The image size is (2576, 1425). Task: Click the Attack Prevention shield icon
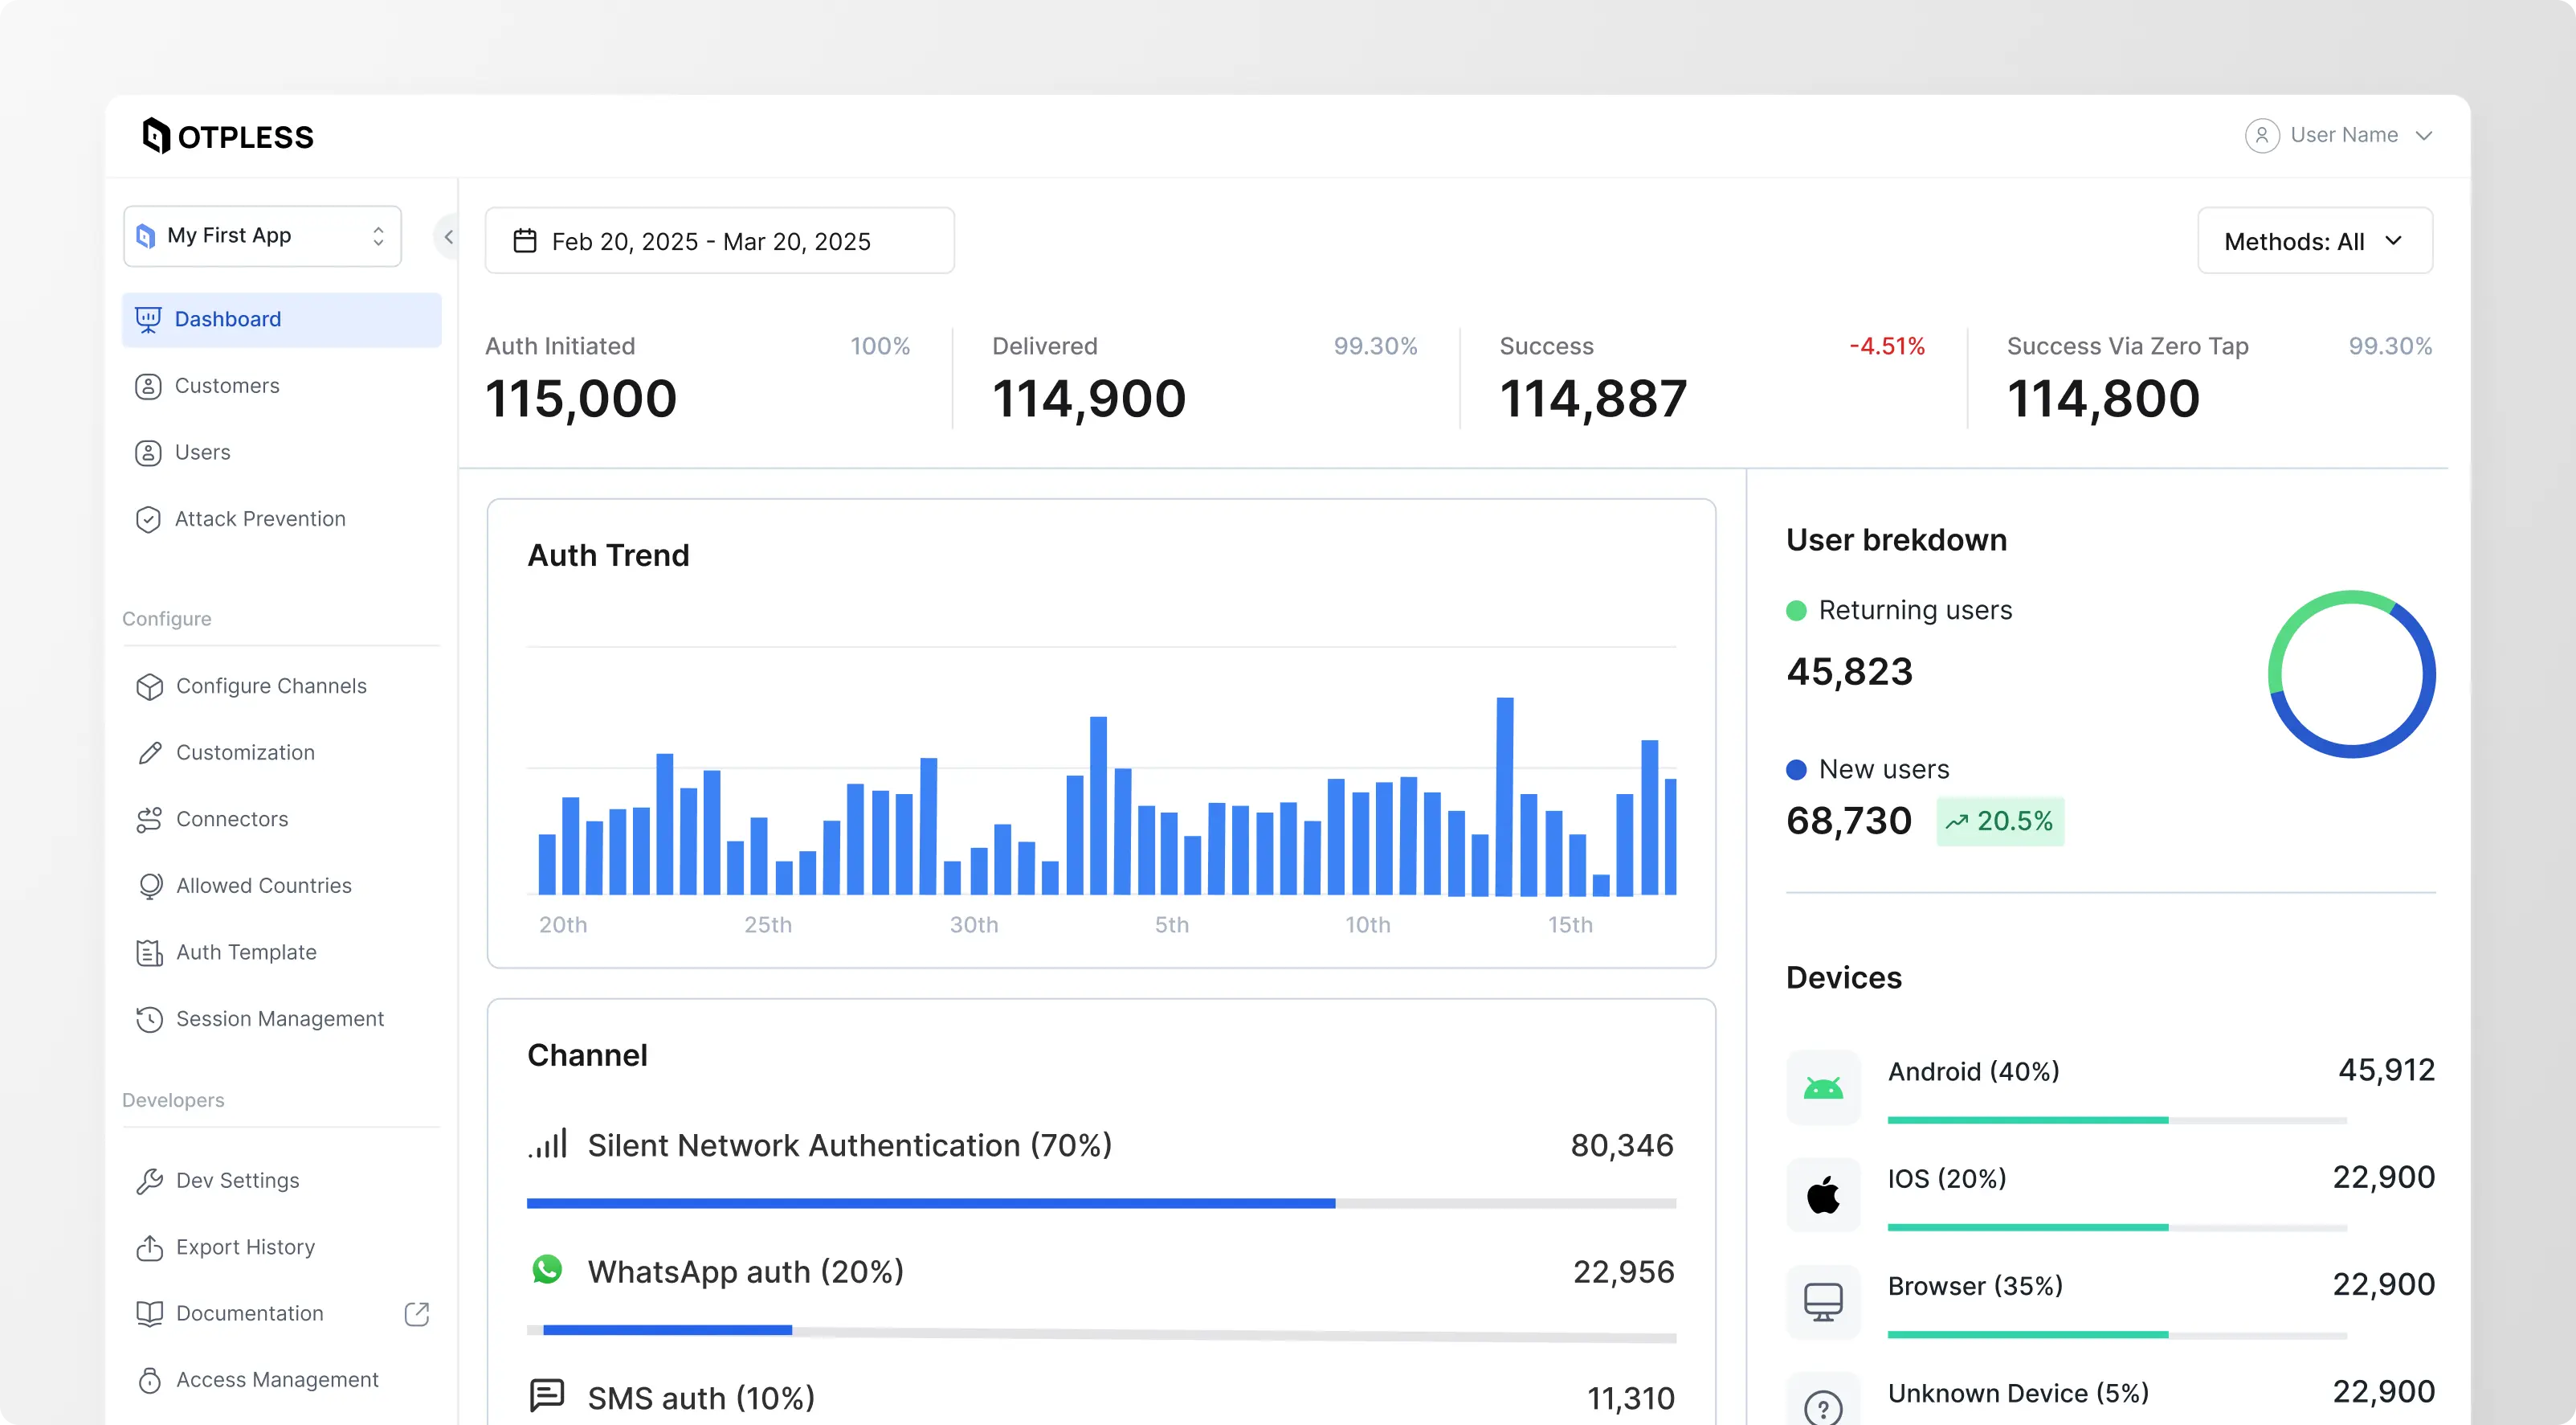(x=148, y=519)
